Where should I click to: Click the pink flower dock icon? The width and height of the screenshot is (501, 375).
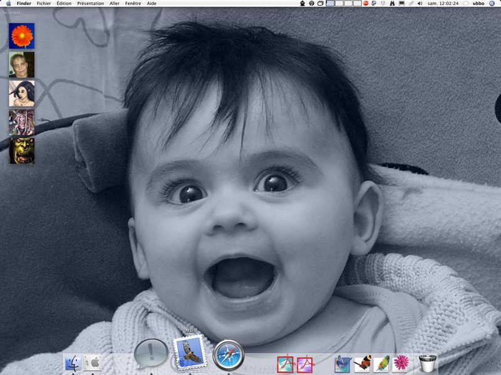click(x=400, y=362)
